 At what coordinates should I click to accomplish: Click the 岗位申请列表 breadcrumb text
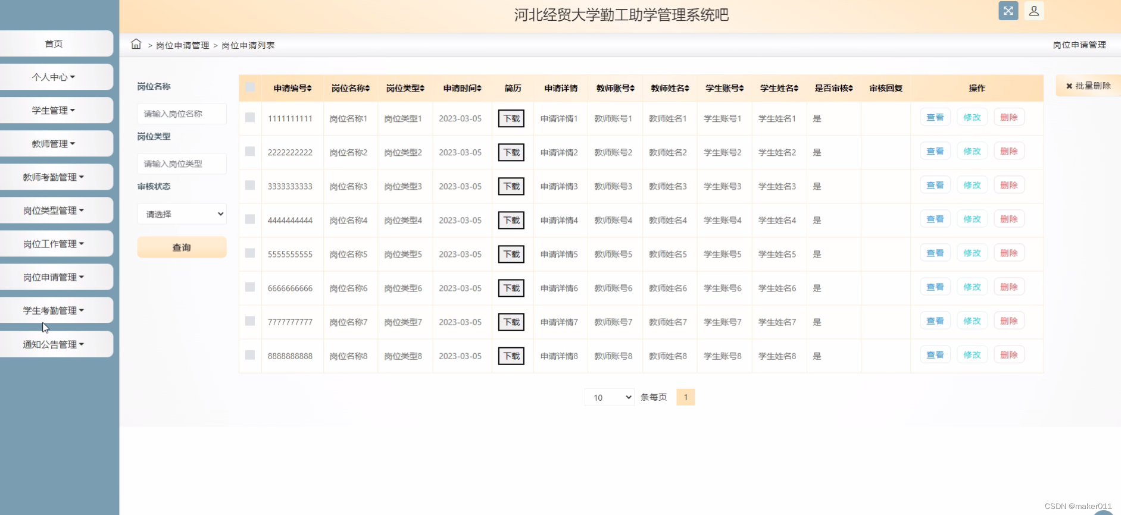[248, 45]
